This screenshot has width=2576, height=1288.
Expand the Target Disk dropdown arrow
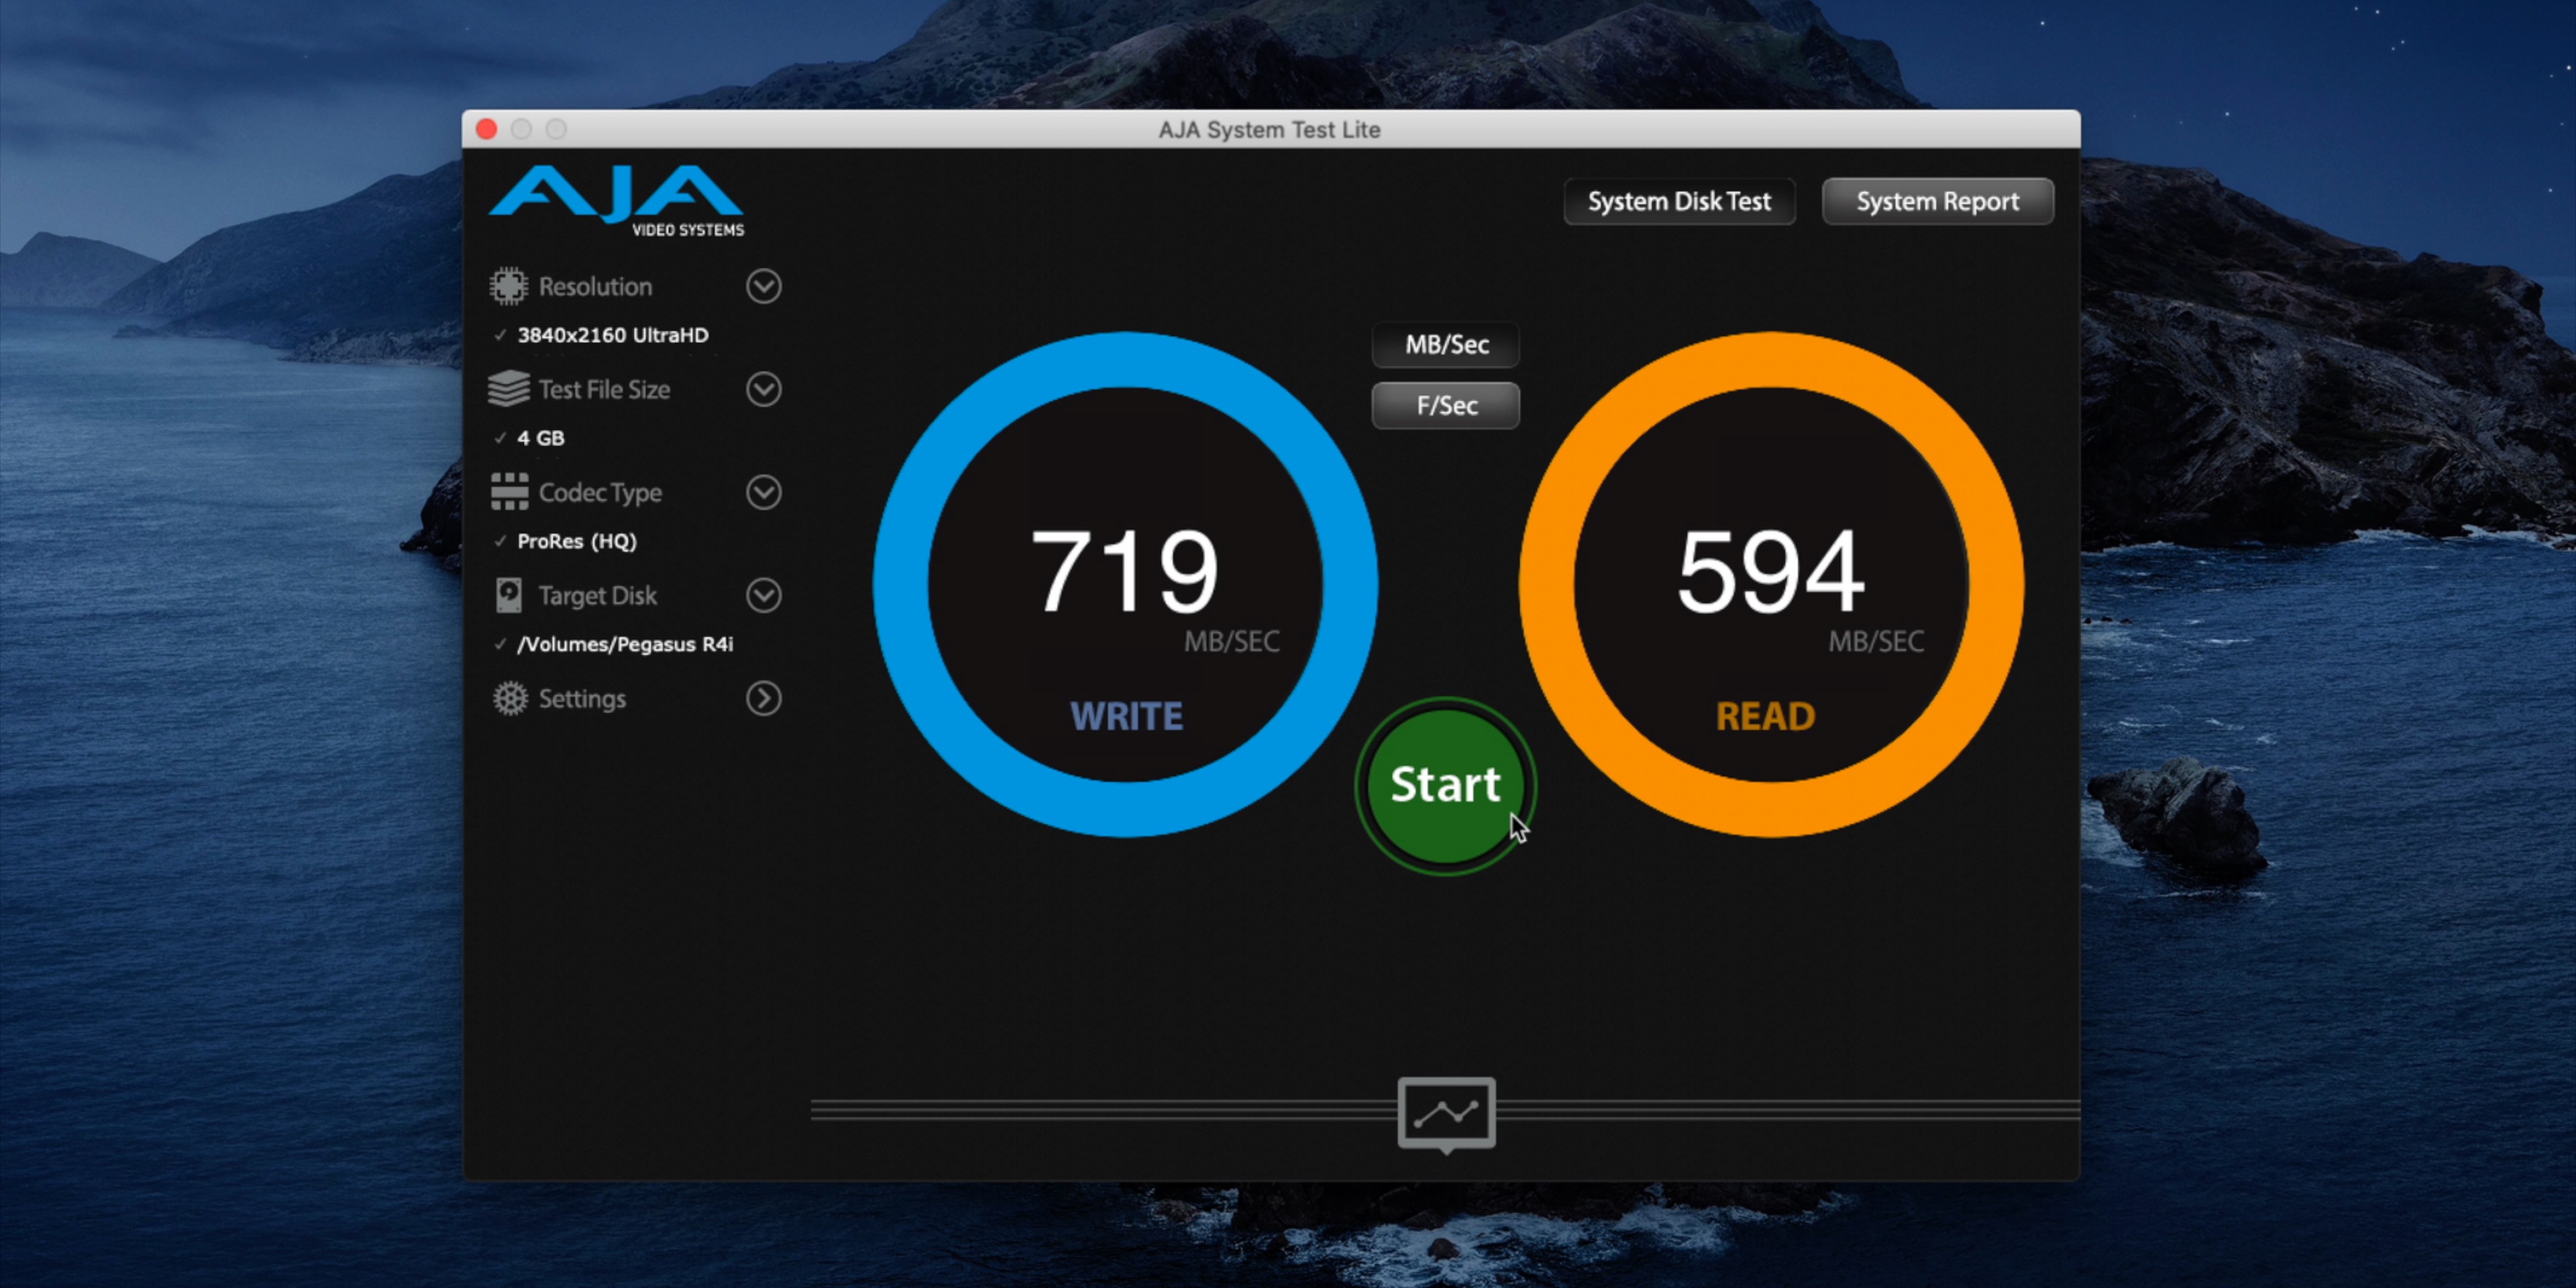[x=763, y=595]
